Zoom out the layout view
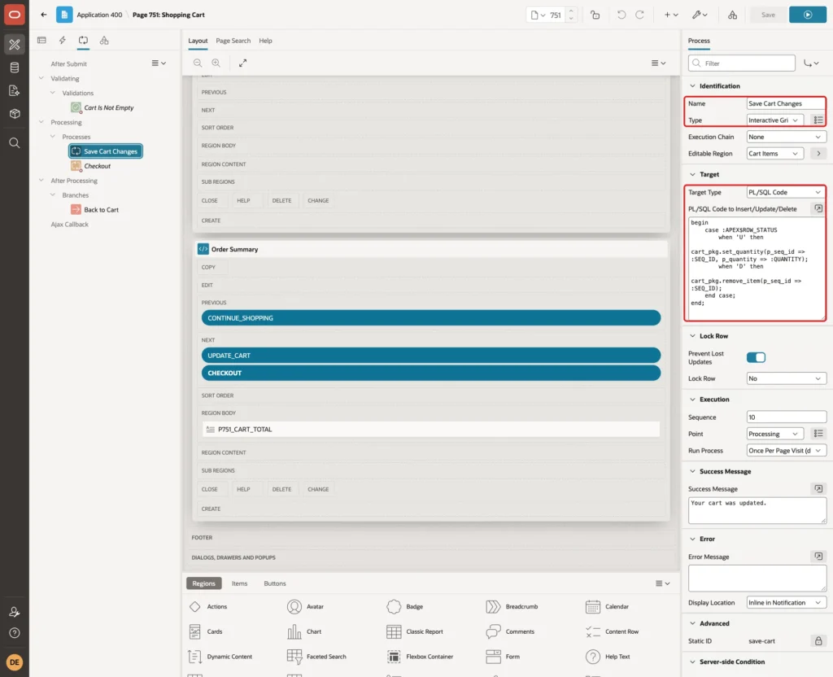This screenshot has width=833, height=677. click(x=198, y=63)
